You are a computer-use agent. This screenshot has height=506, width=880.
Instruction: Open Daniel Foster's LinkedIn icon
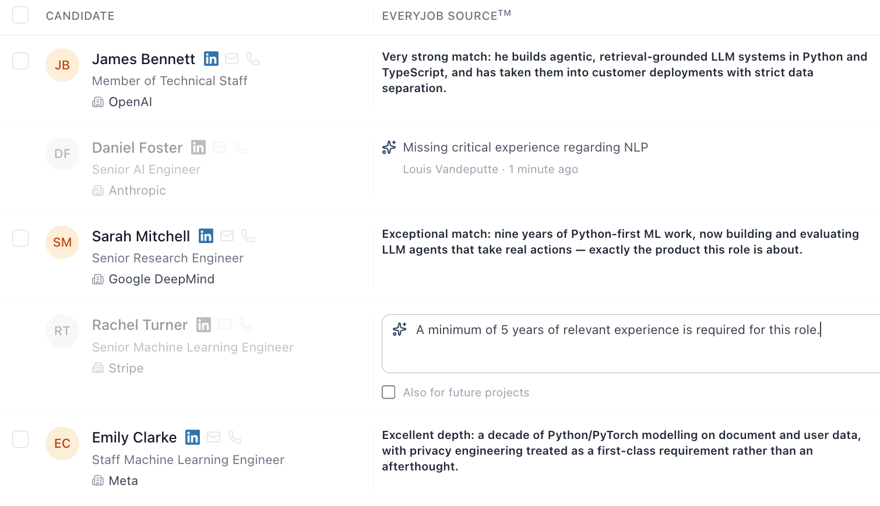tap(198, 147)
